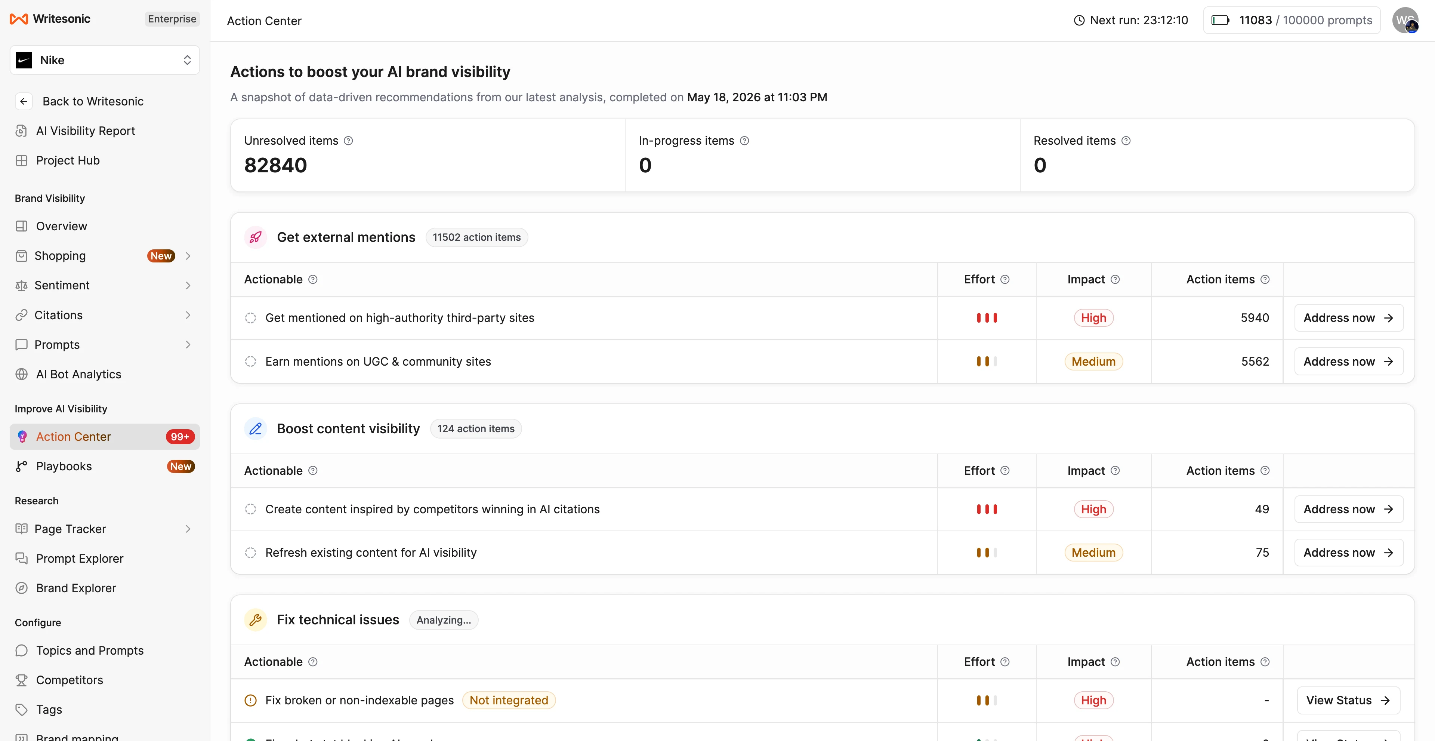Expand the Prompts submenu chevron

coord(188,345)
